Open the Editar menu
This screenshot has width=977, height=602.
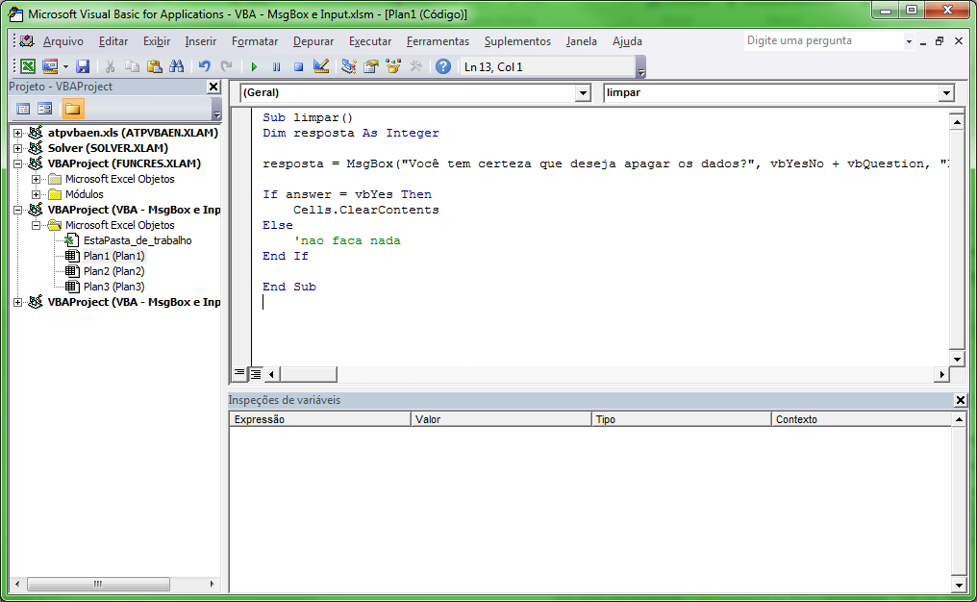[113, 41]
